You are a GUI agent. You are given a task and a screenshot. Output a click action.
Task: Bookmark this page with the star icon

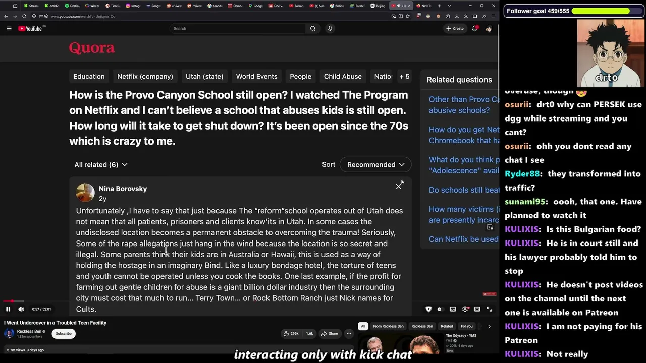408,16
